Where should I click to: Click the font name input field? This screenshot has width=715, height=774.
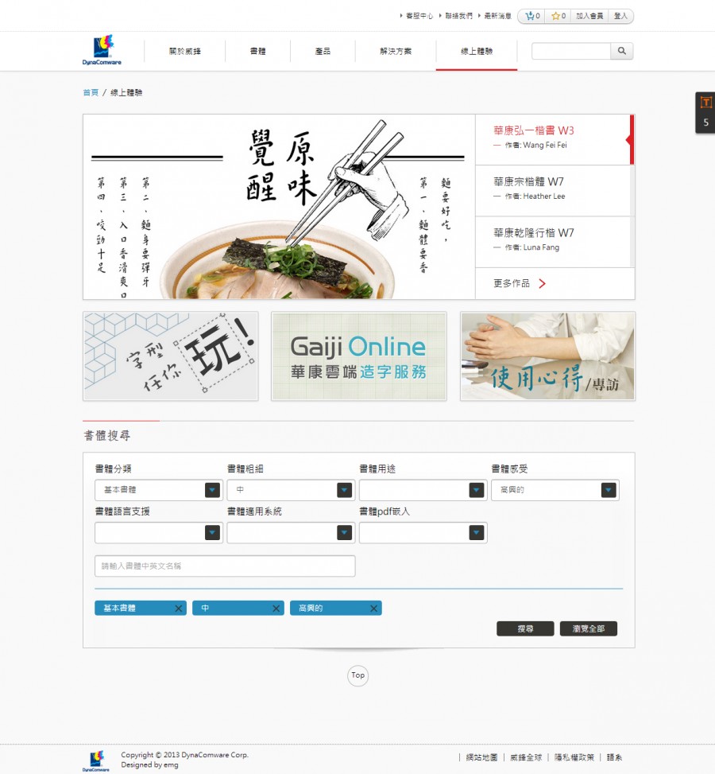(225, 566)
